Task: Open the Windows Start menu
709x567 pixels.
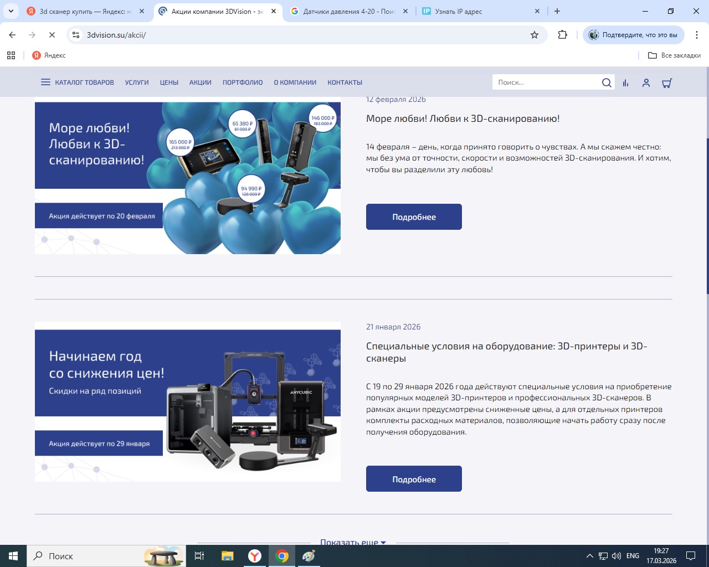Action: pos(13,556)
